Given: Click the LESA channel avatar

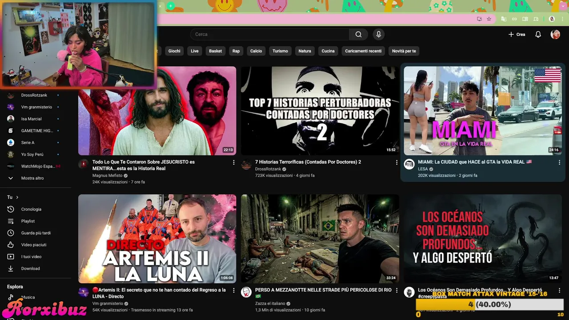Looking at the screenshot, I should [409, 164].
